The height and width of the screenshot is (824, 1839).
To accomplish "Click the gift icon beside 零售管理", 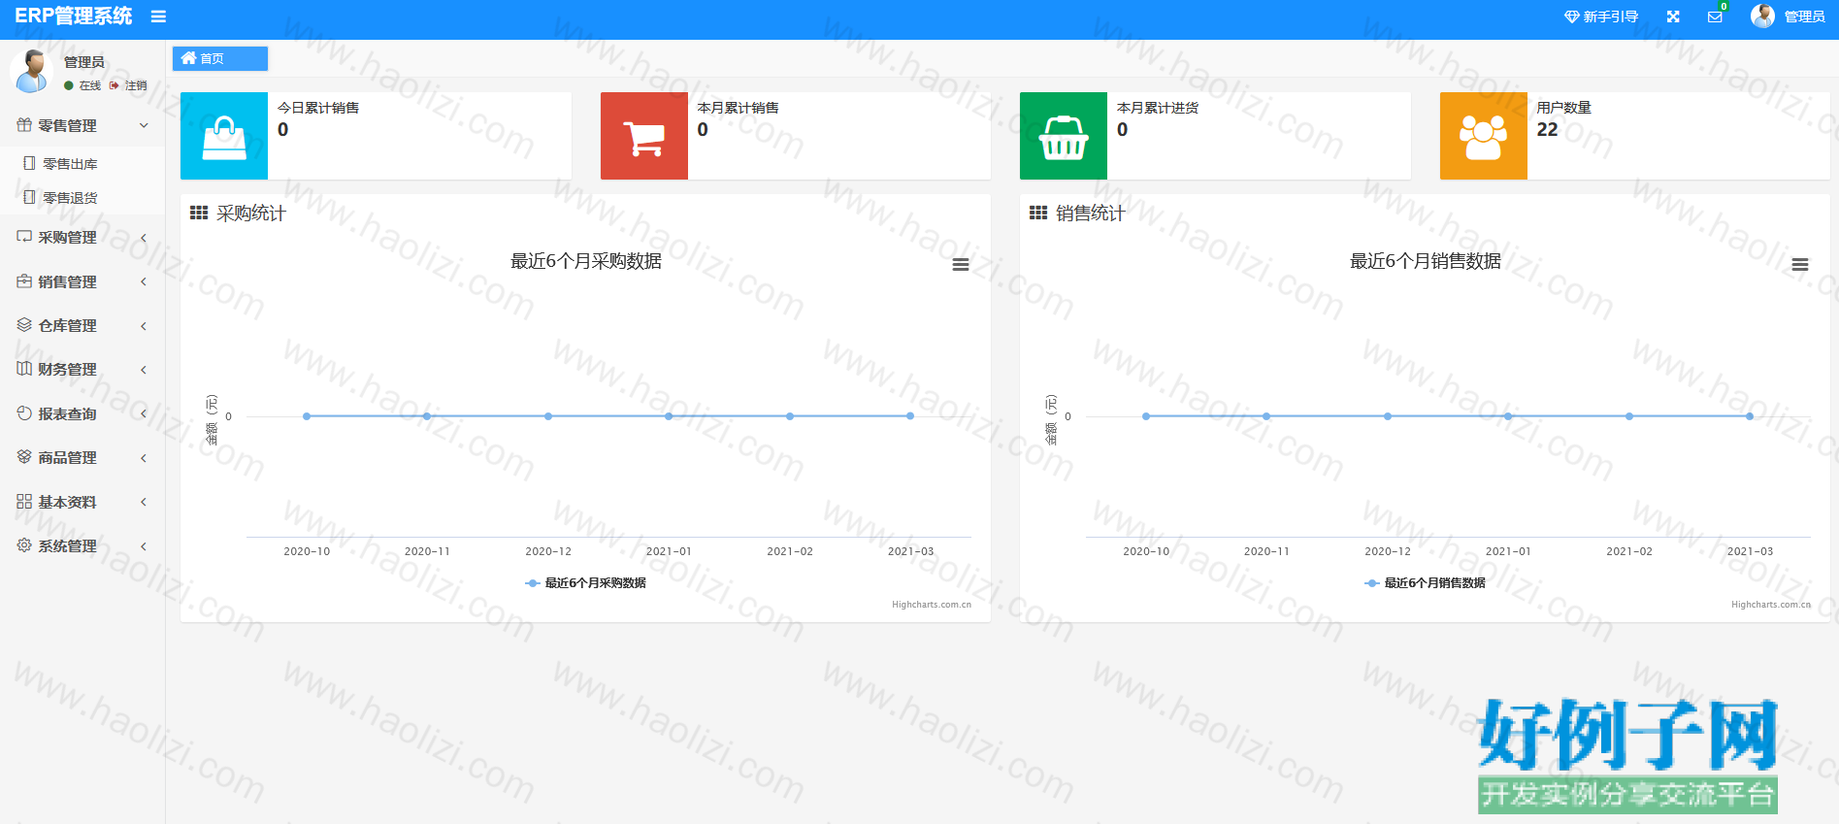I will (x=24, y=124).
